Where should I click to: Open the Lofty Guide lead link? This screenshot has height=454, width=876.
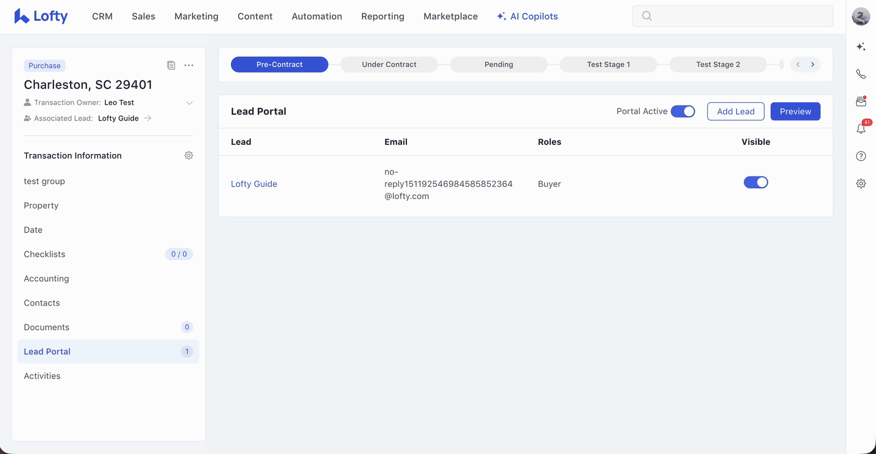tap(254, 184)
